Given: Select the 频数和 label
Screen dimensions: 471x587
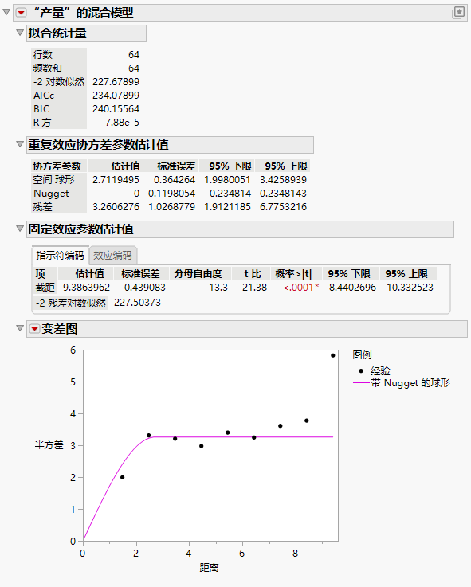Looking at the screenshot, I should coord(47,68).
